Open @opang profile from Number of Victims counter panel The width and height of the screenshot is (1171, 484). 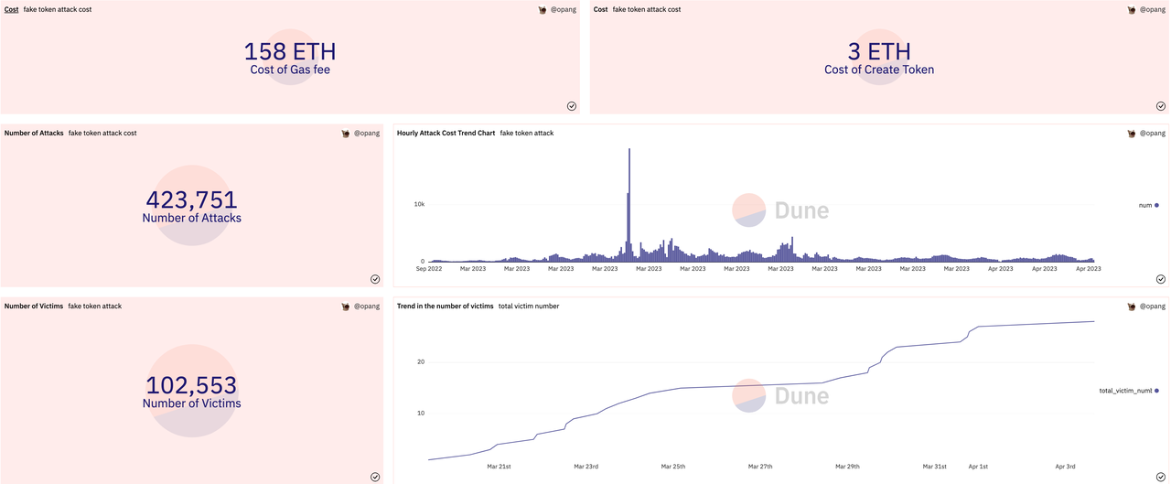[366, 307]
